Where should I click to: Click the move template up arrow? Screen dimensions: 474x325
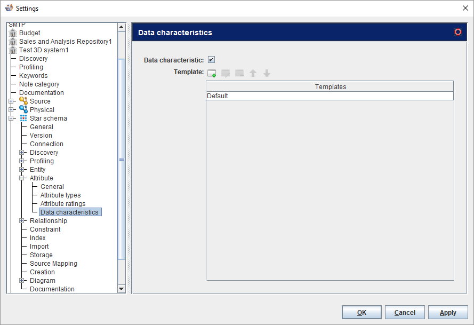(253, 73)
